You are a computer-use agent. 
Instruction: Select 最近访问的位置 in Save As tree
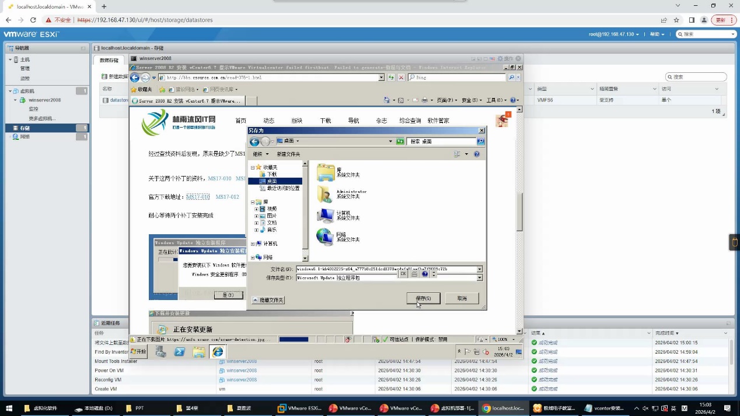[279, 188]
